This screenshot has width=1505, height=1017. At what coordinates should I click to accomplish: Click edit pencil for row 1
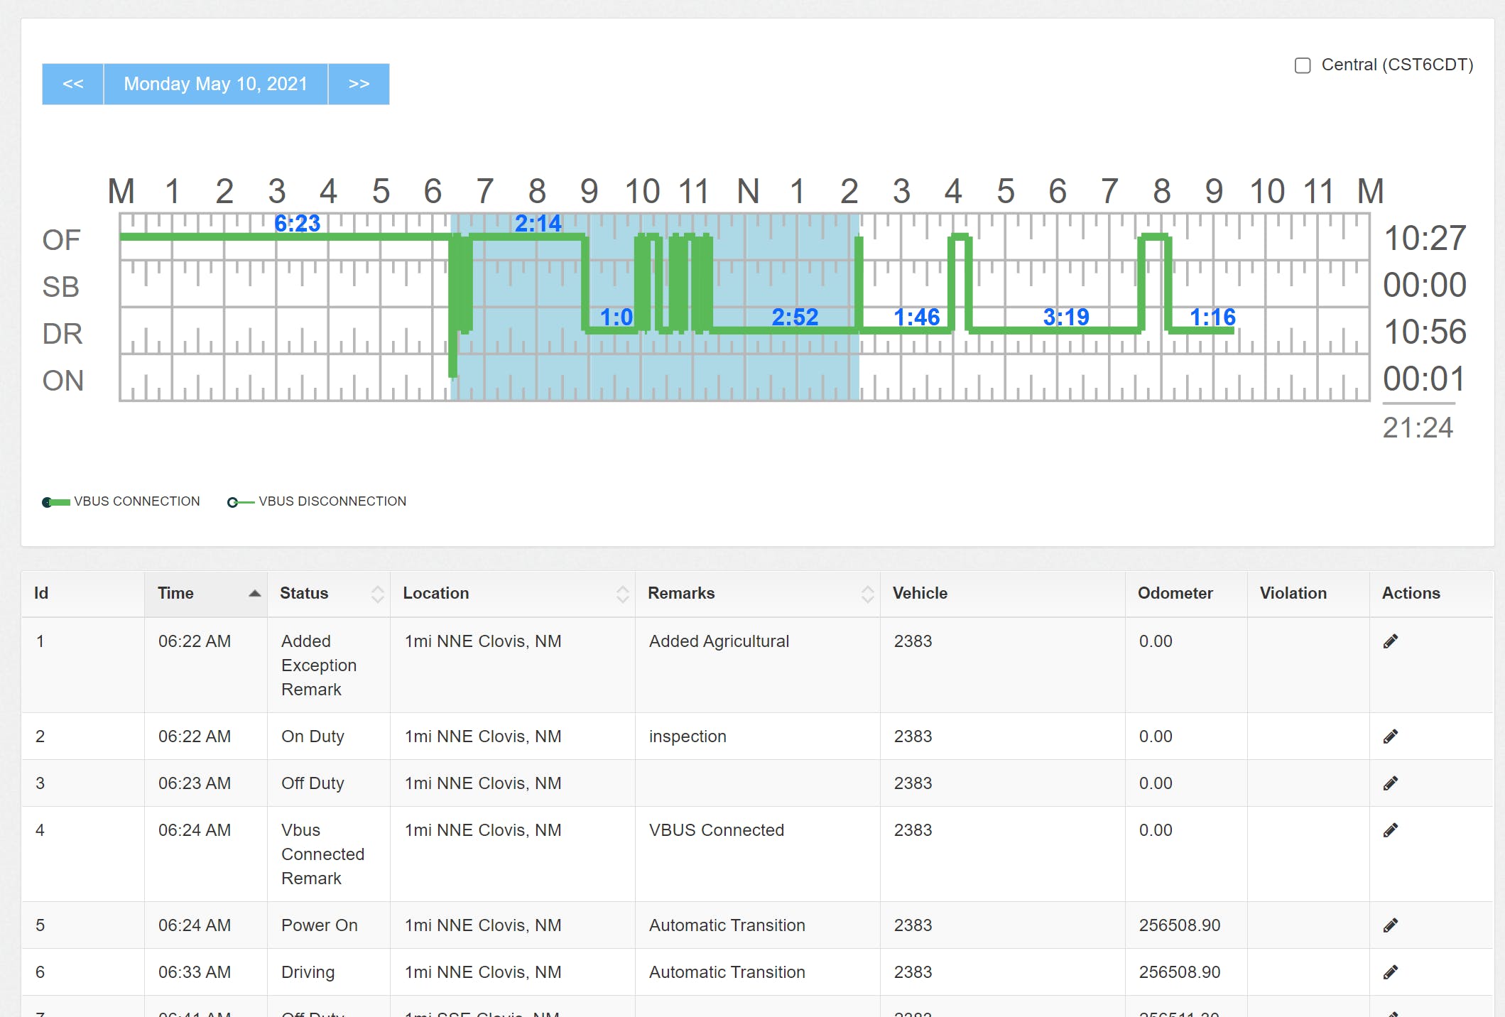1390,641
